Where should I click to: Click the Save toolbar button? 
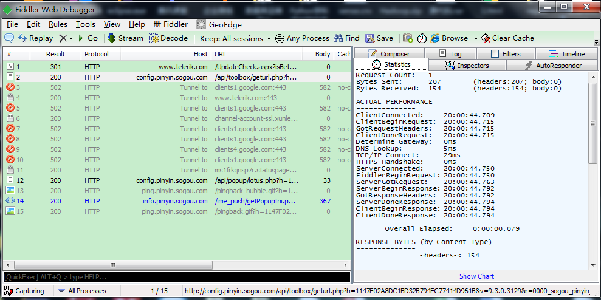tap(379, 38)
